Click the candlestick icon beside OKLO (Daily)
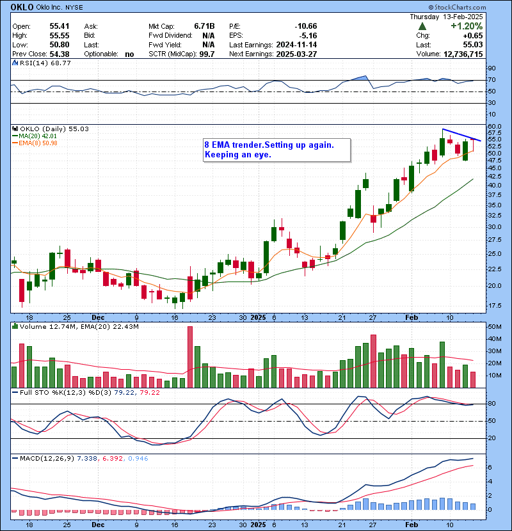Screen dimensions: 512x531 point(15,129)
